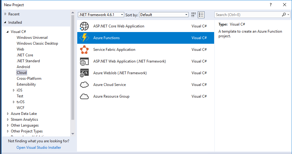292x154 pixels.
Task: Select Azure Functions template name
Action: tap(106, 38)
